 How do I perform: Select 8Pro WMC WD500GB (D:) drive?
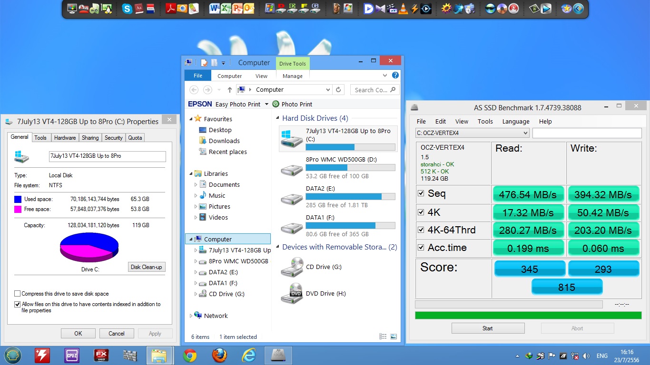pos(338,168)
